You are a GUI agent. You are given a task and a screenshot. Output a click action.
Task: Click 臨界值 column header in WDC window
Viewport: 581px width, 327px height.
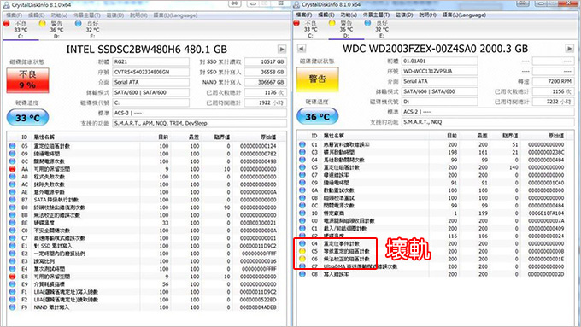pos(510,136)
